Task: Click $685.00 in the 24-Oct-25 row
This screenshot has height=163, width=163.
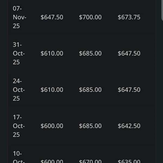Action: pos(90,90)
